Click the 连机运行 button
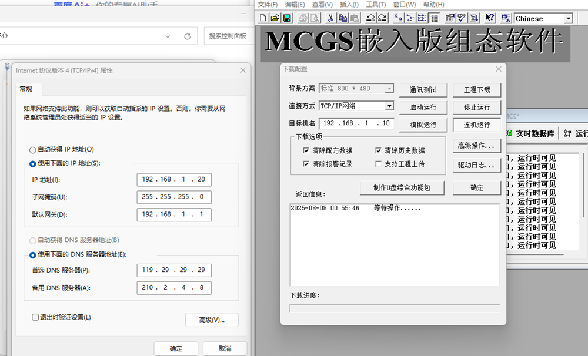 pyautogui.click(x=477, y=125)
